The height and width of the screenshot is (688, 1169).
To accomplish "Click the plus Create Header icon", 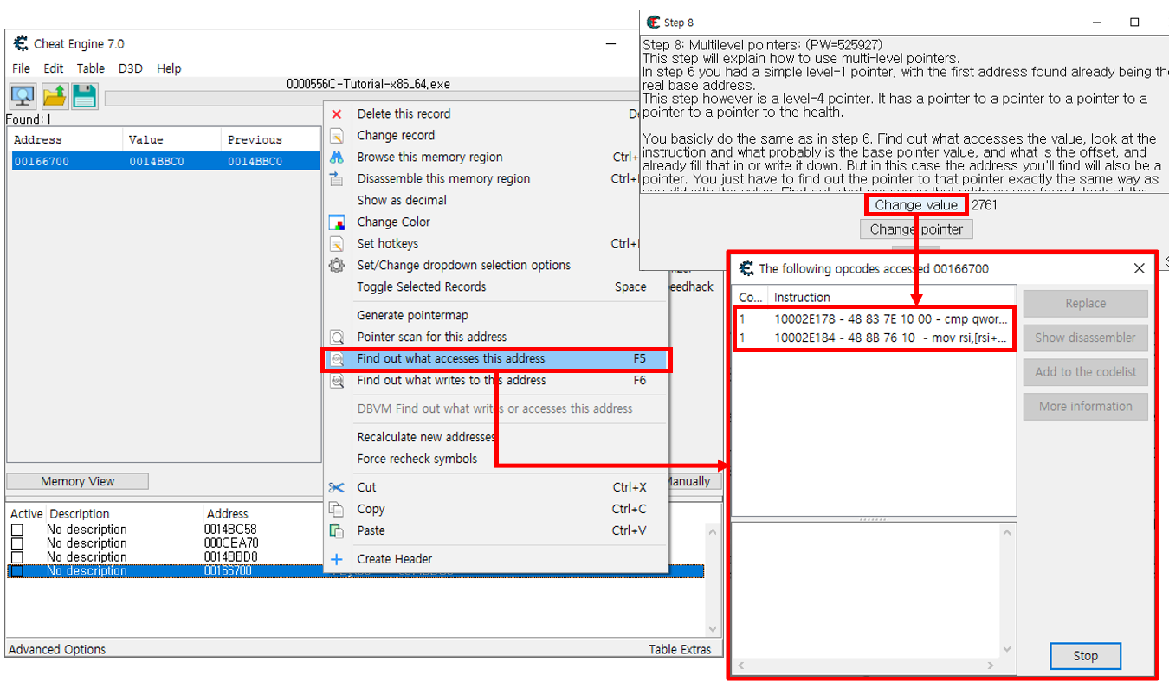I will coord(338,559).
